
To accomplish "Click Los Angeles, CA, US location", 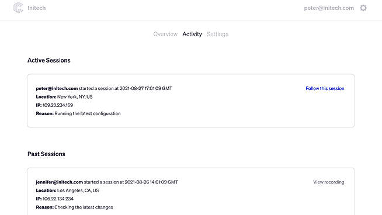I will (78, 190).
